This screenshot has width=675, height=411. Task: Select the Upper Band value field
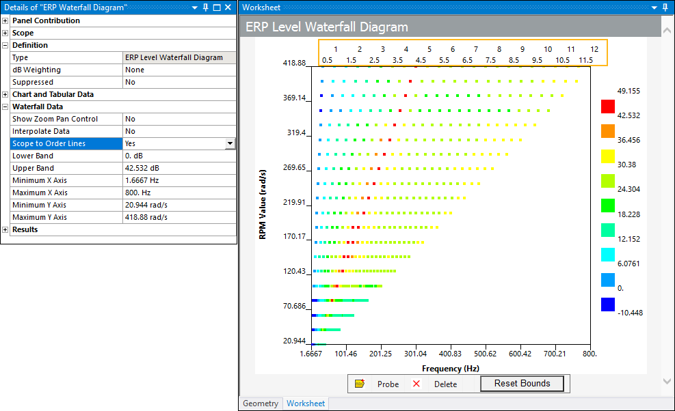click(179, 168)
